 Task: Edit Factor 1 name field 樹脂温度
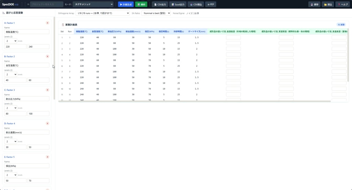coord(27,32)
